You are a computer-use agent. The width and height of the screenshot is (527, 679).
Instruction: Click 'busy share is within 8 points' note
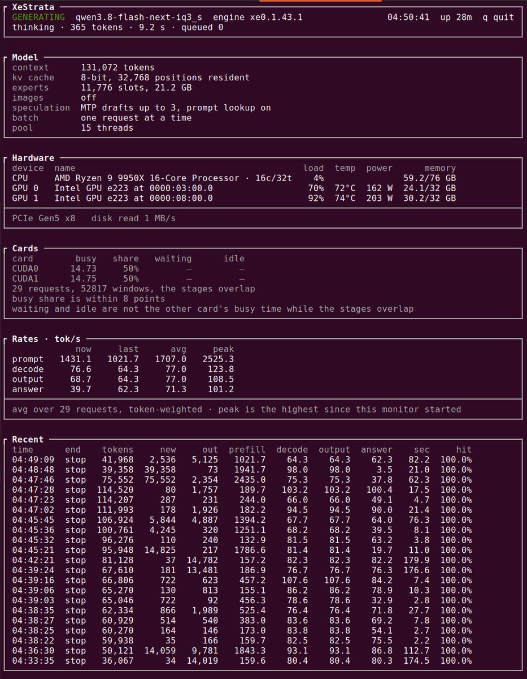89,299
